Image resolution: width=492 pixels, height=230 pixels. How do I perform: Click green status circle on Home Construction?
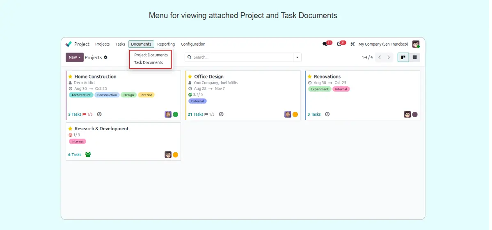point(176,115)
